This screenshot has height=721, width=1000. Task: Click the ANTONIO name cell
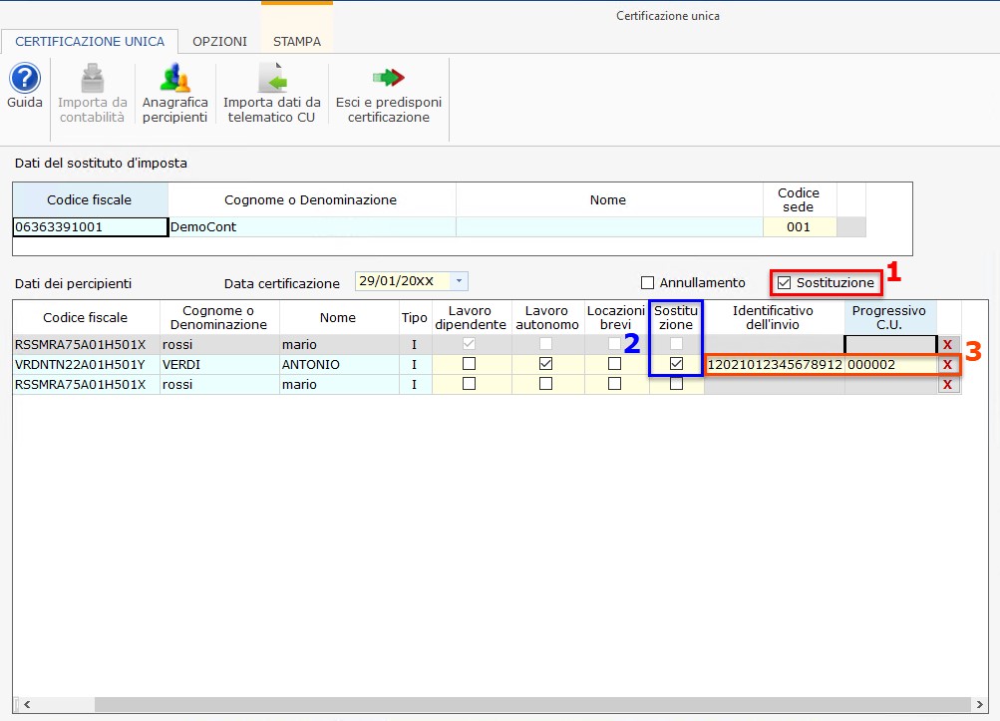[339, 364]
